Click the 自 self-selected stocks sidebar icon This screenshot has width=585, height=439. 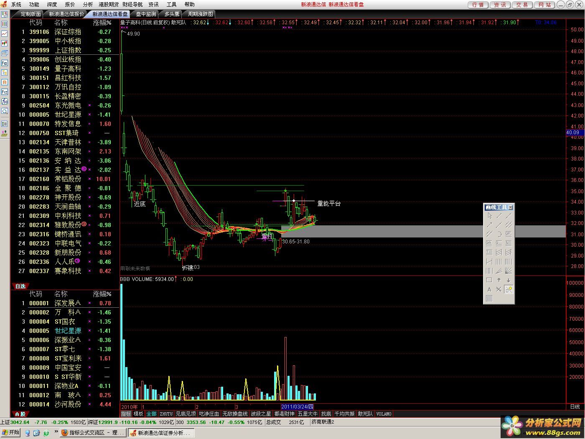4,82
